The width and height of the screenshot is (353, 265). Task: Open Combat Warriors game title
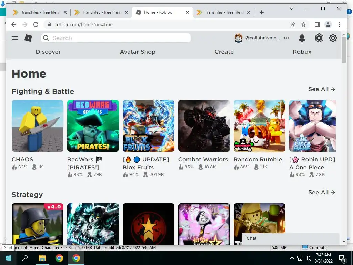tap(203, 159)
